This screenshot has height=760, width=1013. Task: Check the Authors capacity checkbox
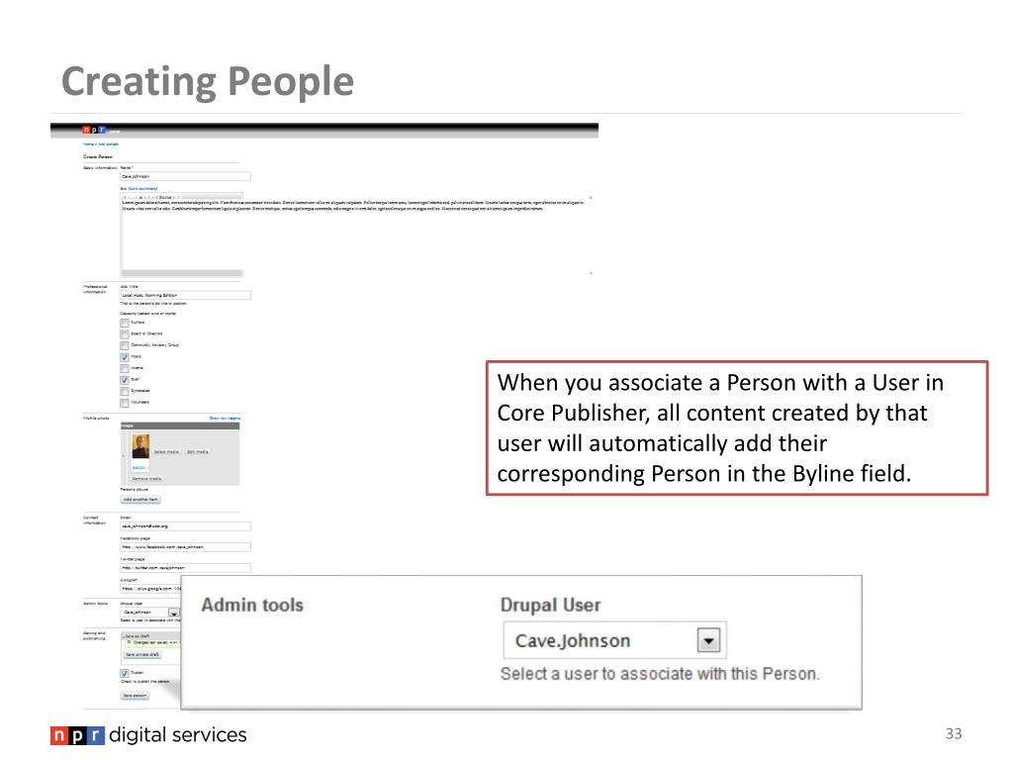[x=124, y=323]
